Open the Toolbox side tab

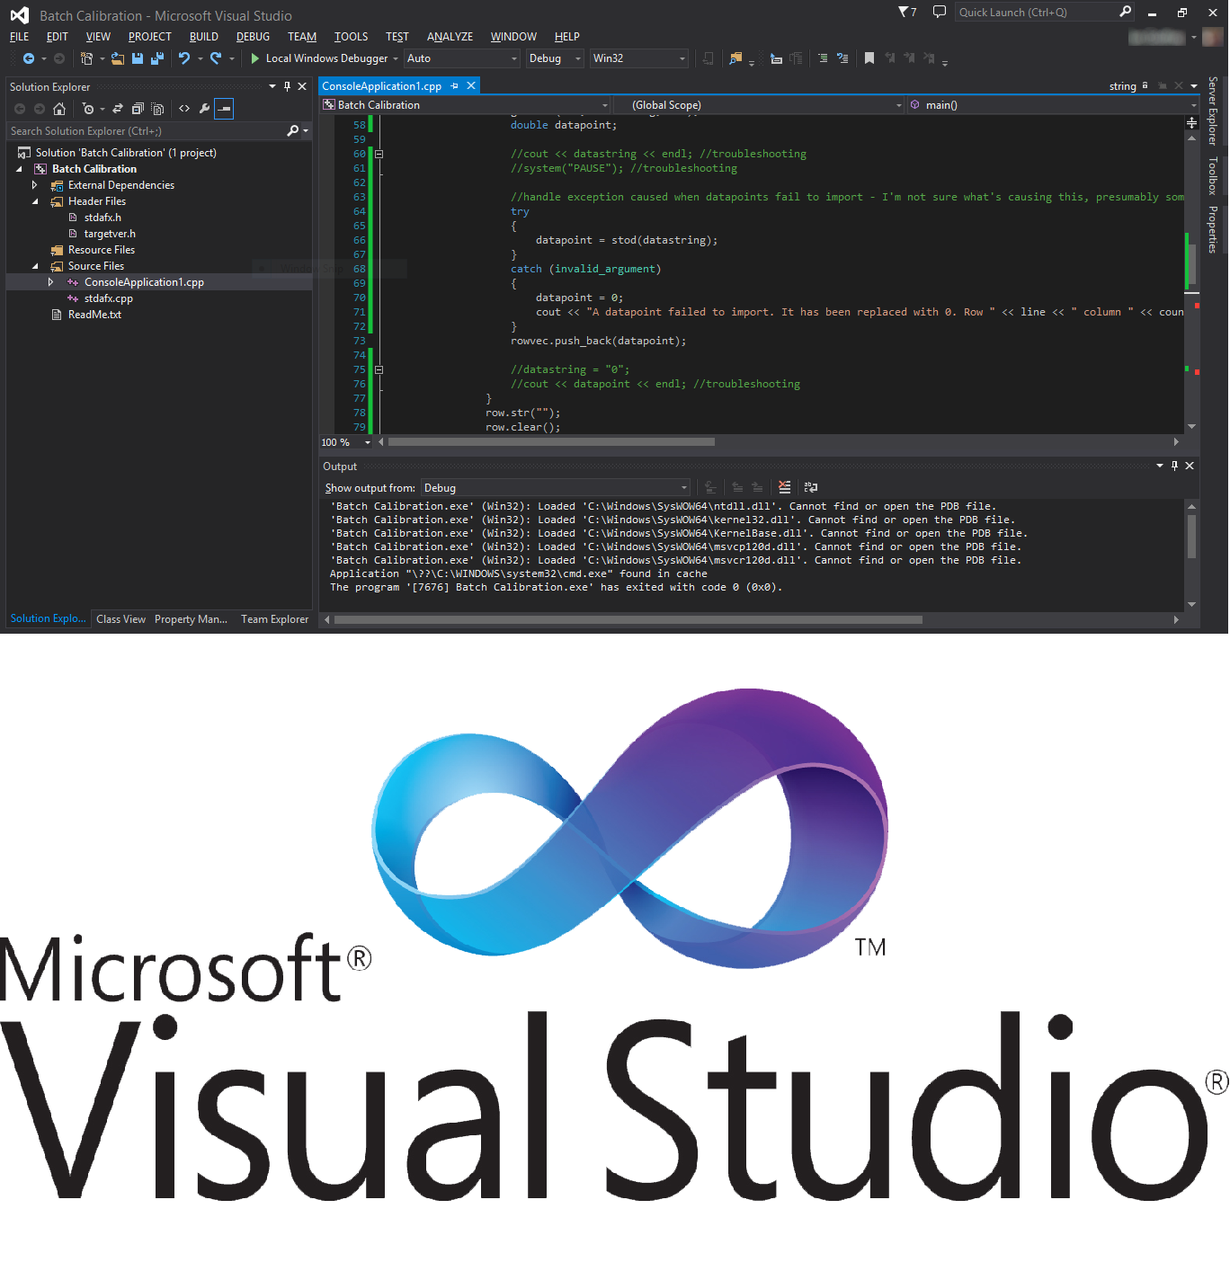pos(1212,176)
